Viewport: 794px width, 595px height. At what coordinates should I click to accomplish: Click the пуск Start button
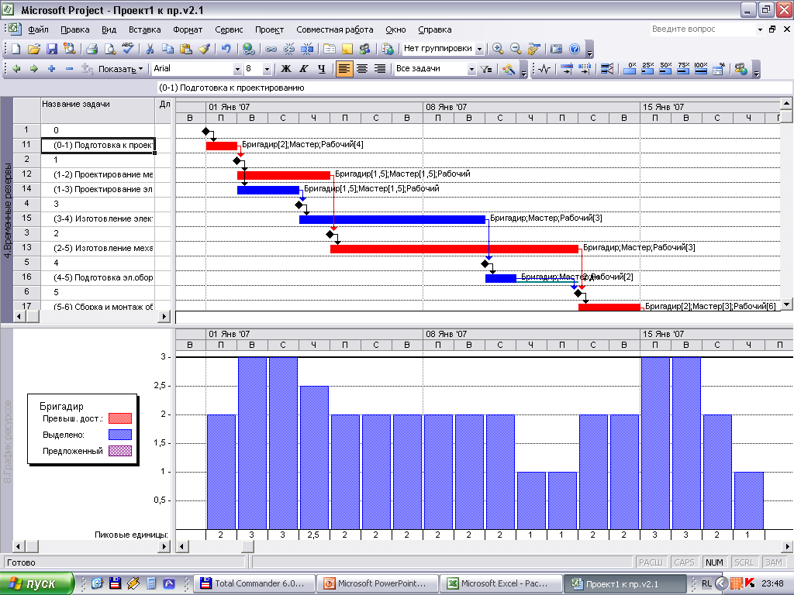36,583
